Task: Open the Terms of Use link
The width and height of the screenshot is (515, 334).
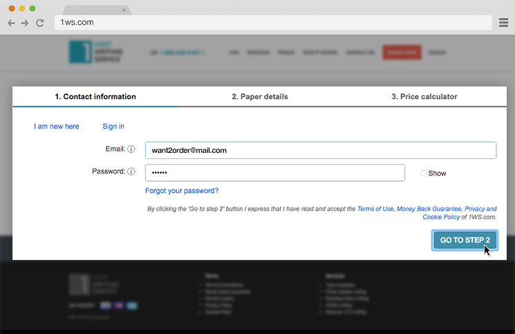Action: click(x=375, y=208)
